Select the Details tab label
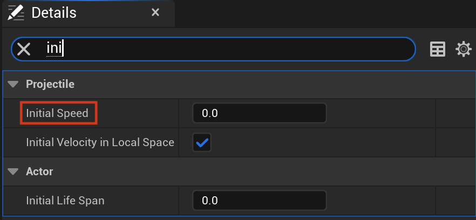Screen dimensions: 476x220 click(x=54, y=13)
